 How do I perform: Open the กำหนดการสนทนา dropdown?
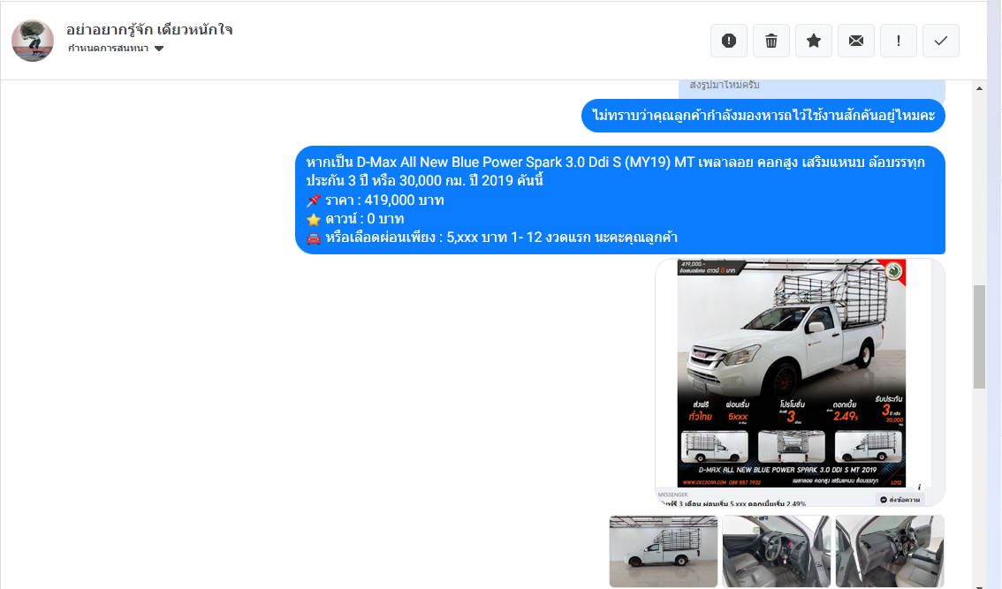[116, 49]
